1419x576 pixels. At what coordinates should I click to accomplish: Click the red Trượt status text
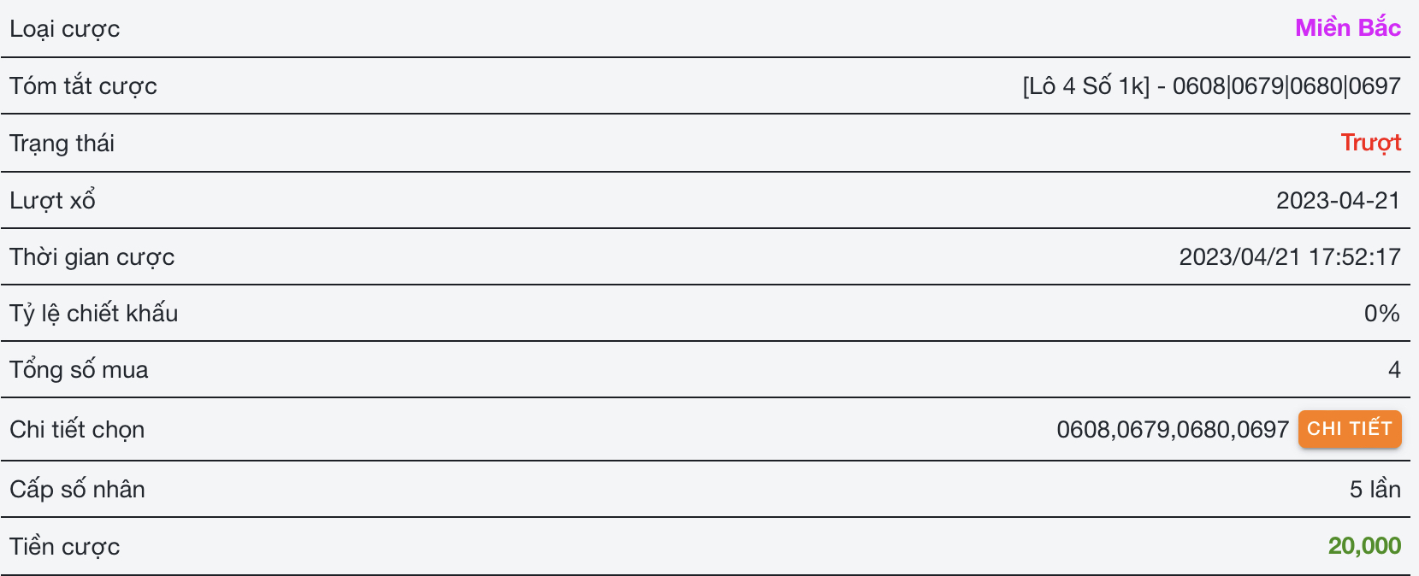1370,143
